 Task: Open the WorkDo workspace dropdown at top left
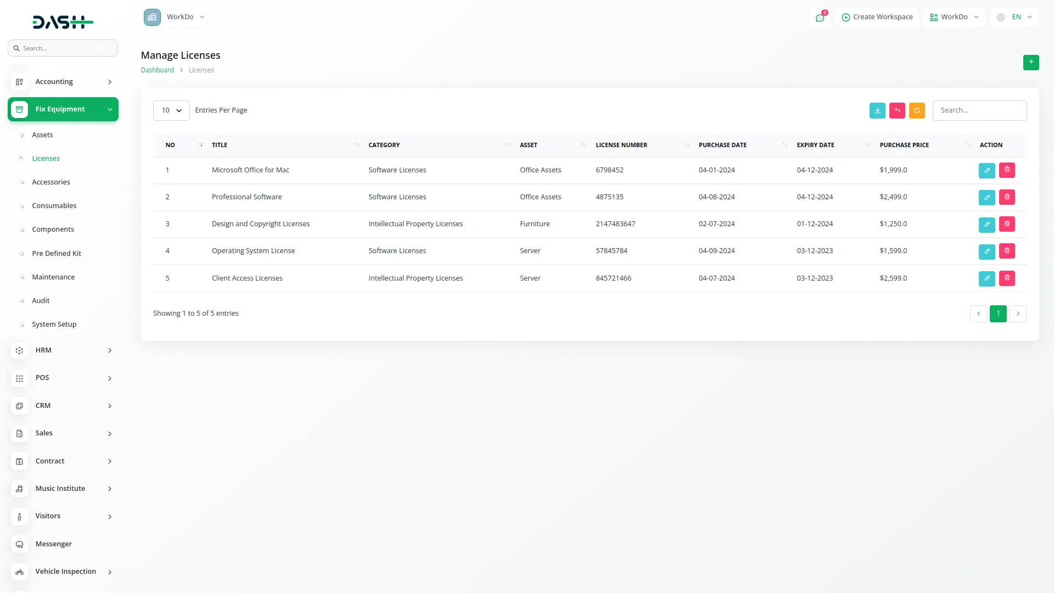(175, 17)
